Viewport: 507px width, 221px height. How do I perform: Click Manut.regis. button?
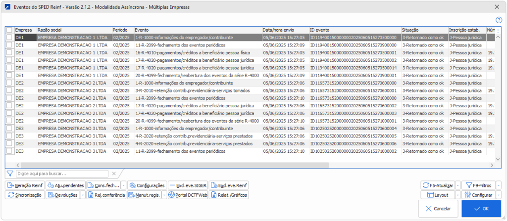point(144,195)
